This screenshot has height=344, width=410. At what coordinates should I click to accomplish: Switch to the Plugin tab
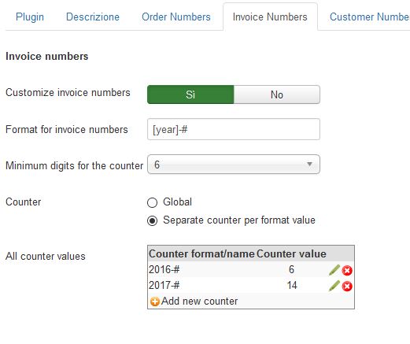[30, 17]
